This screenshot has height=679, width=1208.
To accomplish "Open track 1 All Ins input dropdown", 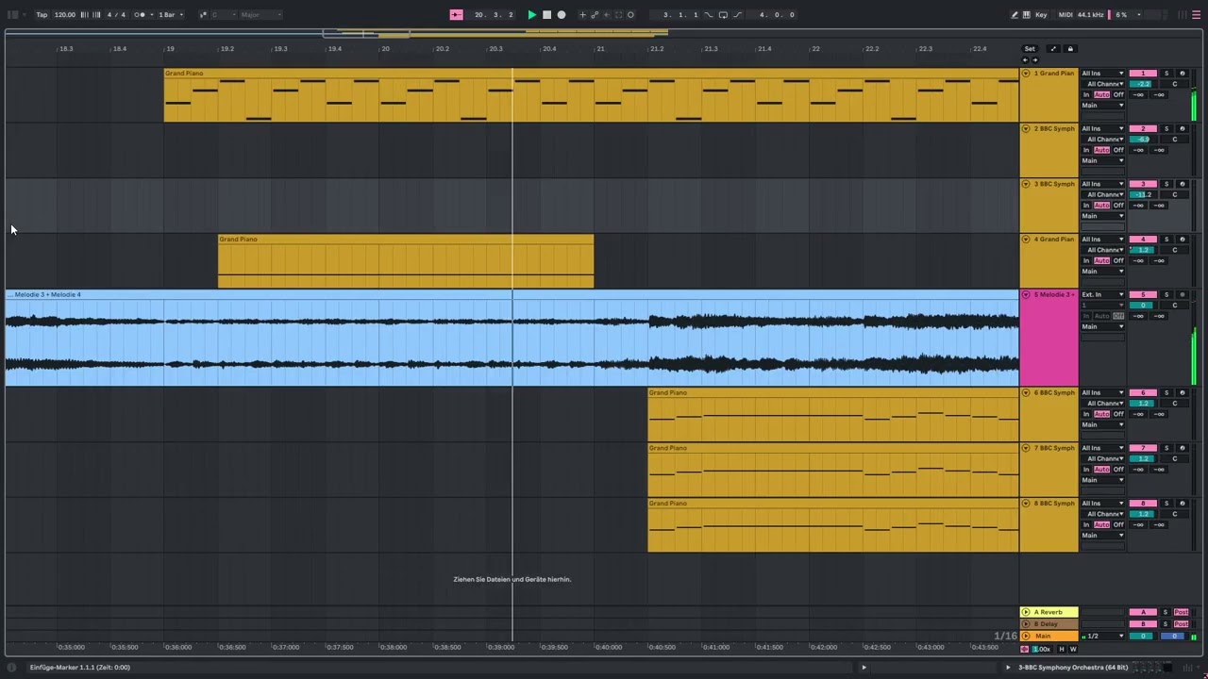I will tap(1102, 74).
